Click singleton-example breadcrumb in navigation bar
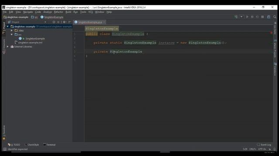Image resolution: width=279 pixels, height=156 pixels. [16, 17]
